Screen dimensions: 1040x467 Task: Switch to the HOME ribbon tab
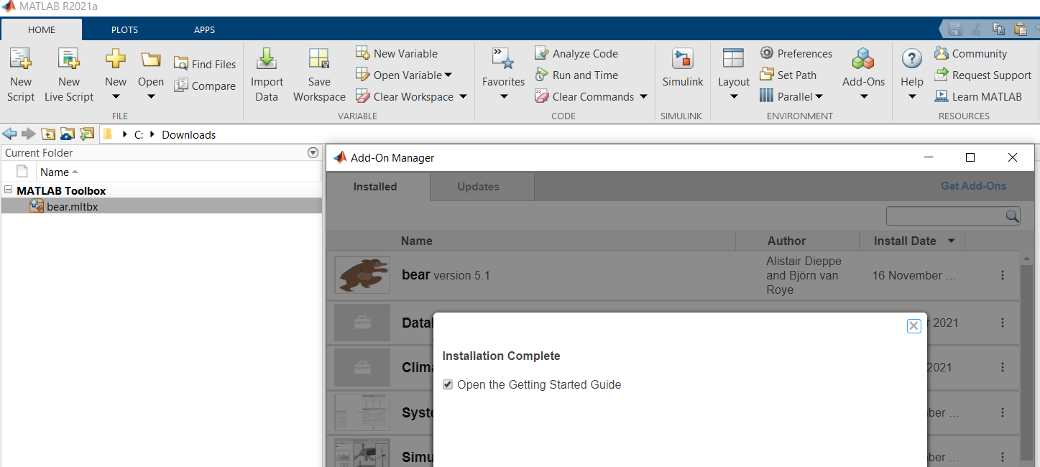click(x=42, y=29)
